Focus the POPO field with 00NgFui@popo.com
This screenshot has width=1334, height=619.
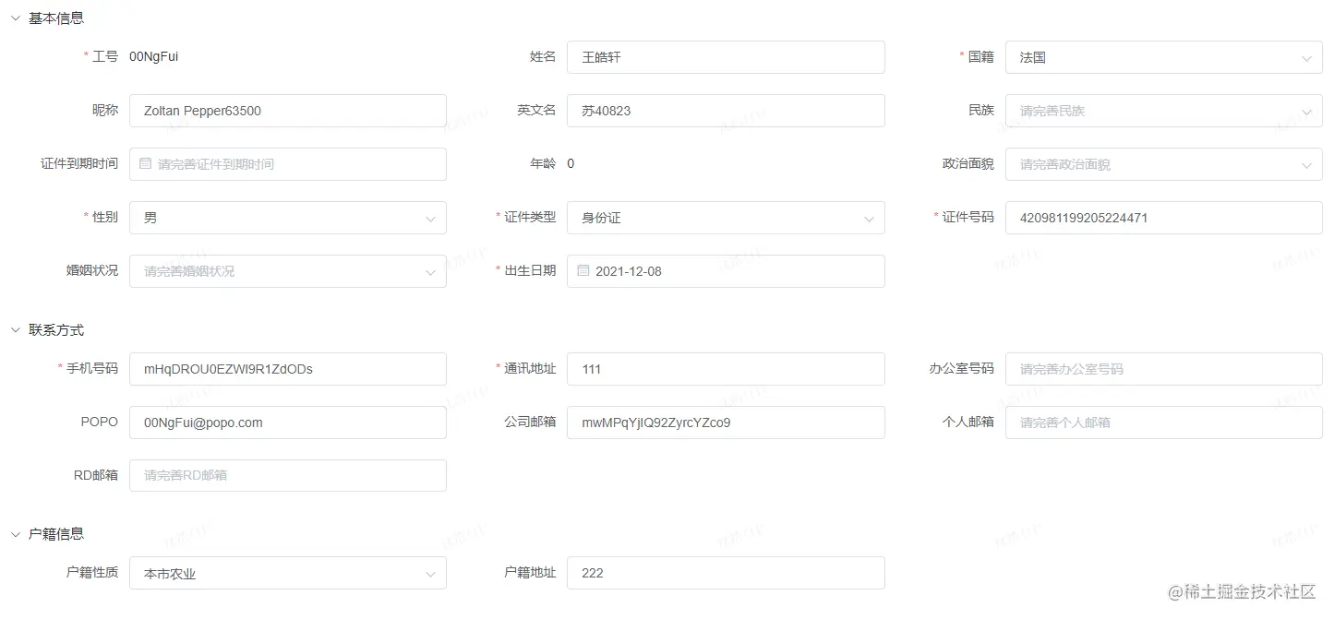tap(288, 423)
